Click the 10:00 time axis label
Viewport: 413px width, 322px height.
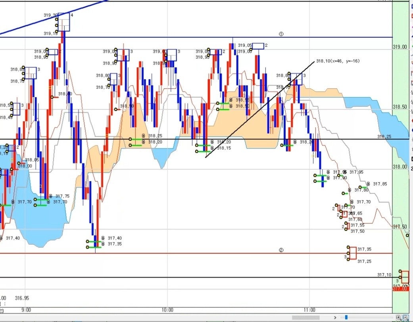coord(168,310)
